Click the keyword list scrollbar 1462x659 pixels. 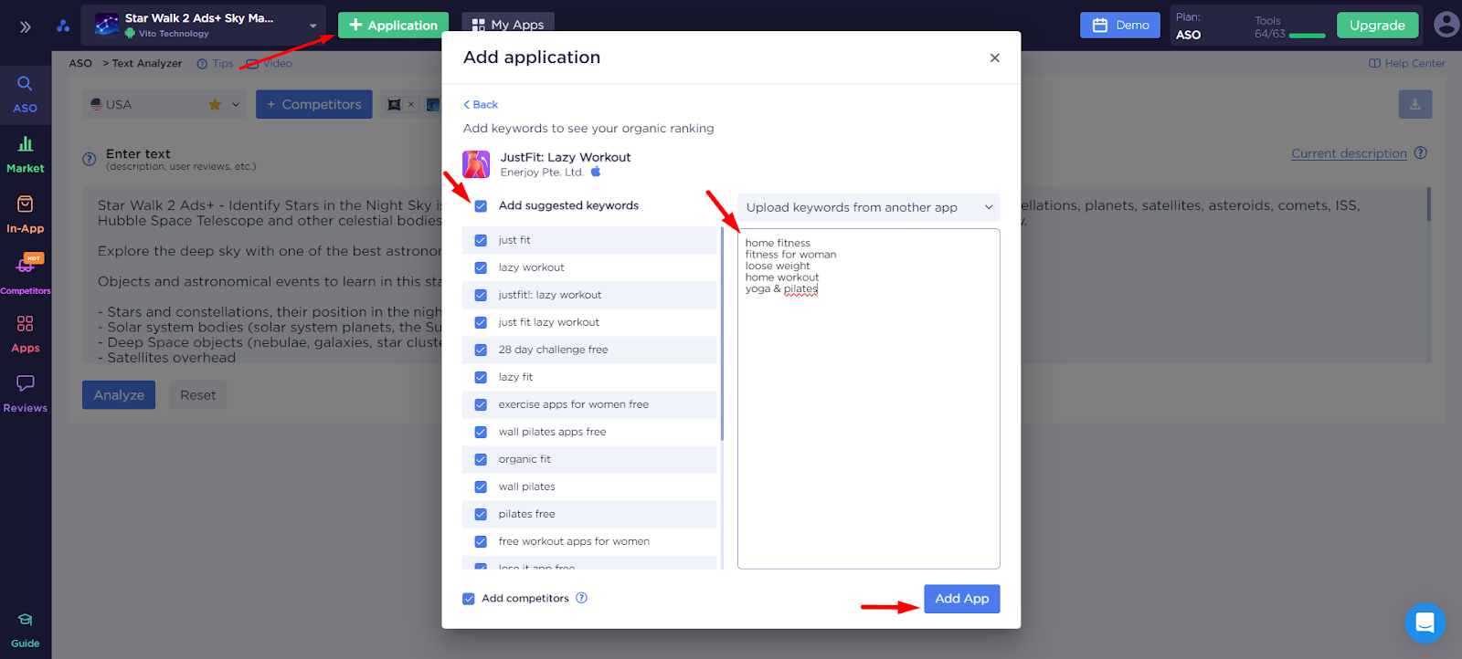pyautogui.click(x=722, y=334)
